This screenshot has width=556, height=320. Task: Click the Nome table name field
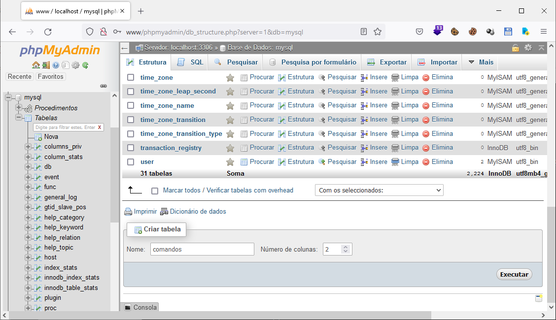(202, 249)
